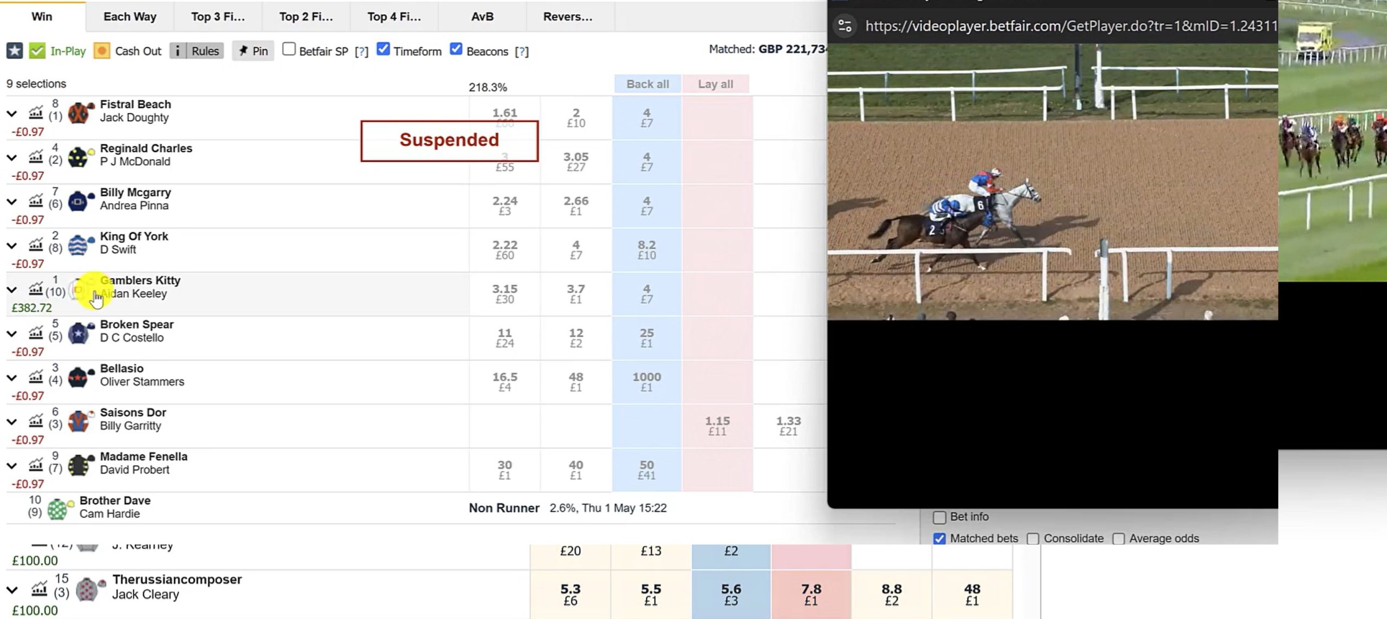Select Saisons Dor lay price 1.15
This screenshot has height=619, width=1387.
(x=717, y=426)
